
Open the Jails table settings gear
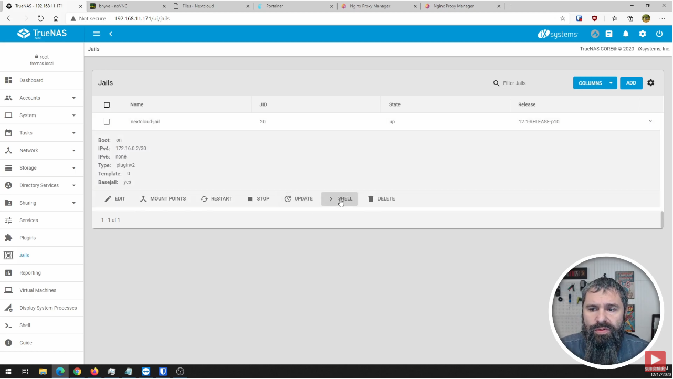(x=651, y=83)
